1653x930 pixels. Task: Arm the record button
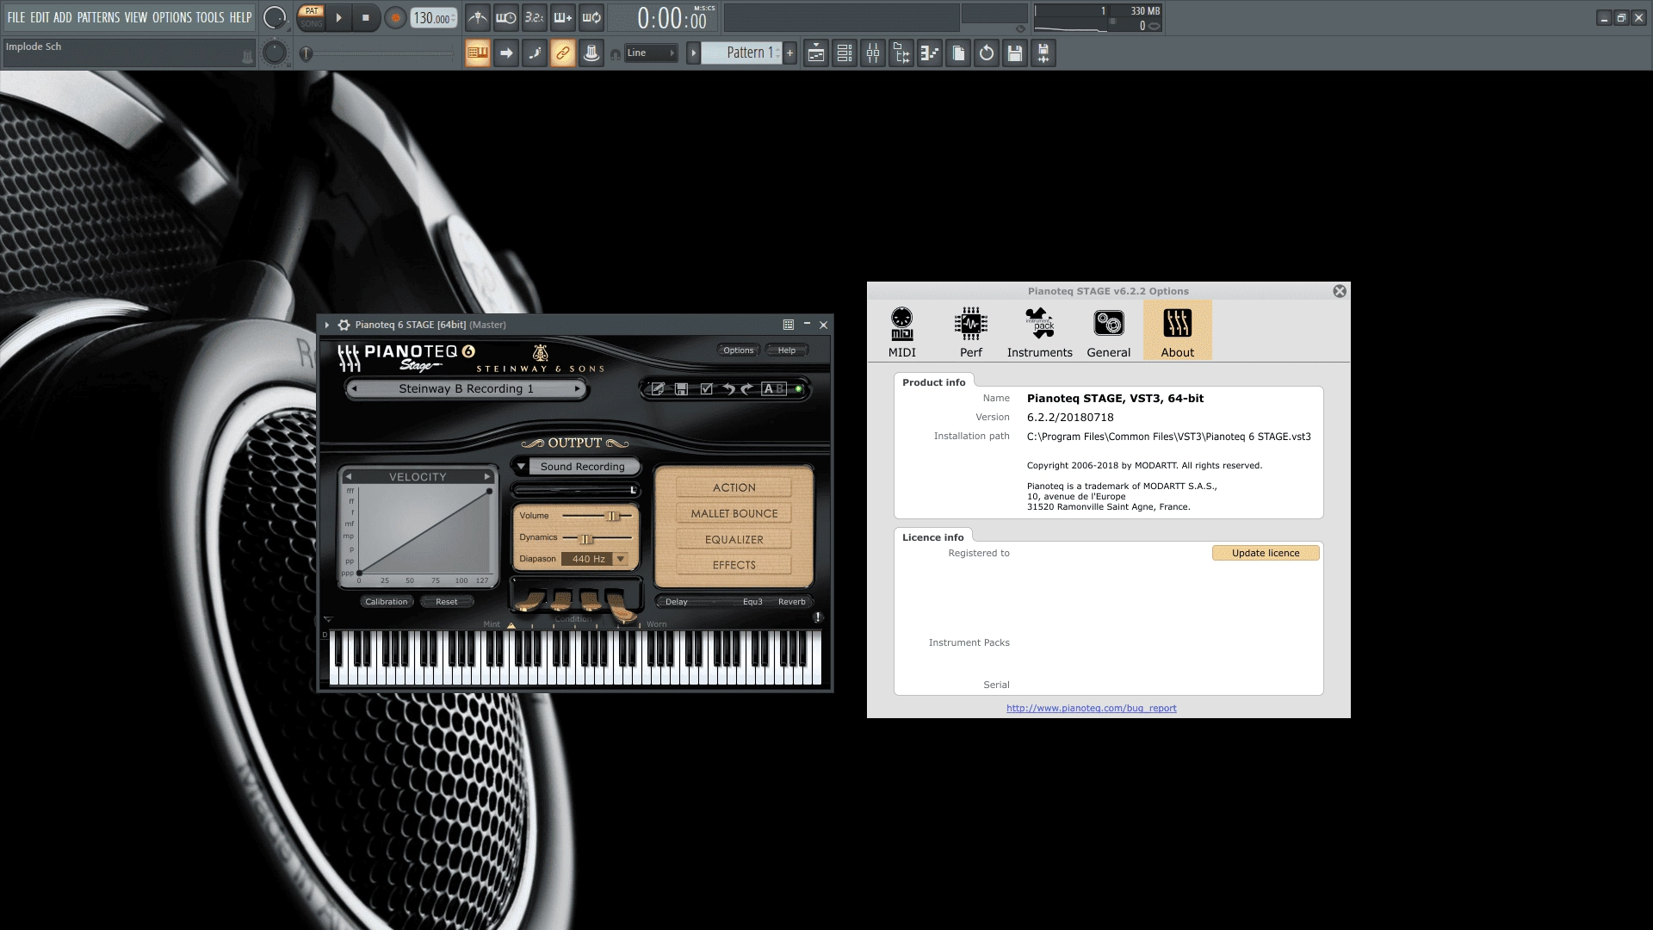(395, 17)
